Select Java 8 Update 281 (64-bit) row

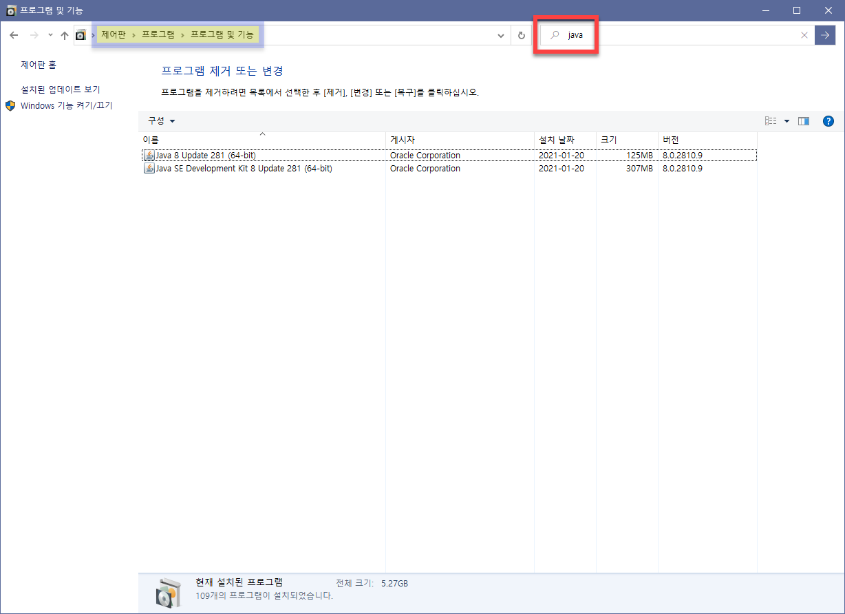point(449,155)
